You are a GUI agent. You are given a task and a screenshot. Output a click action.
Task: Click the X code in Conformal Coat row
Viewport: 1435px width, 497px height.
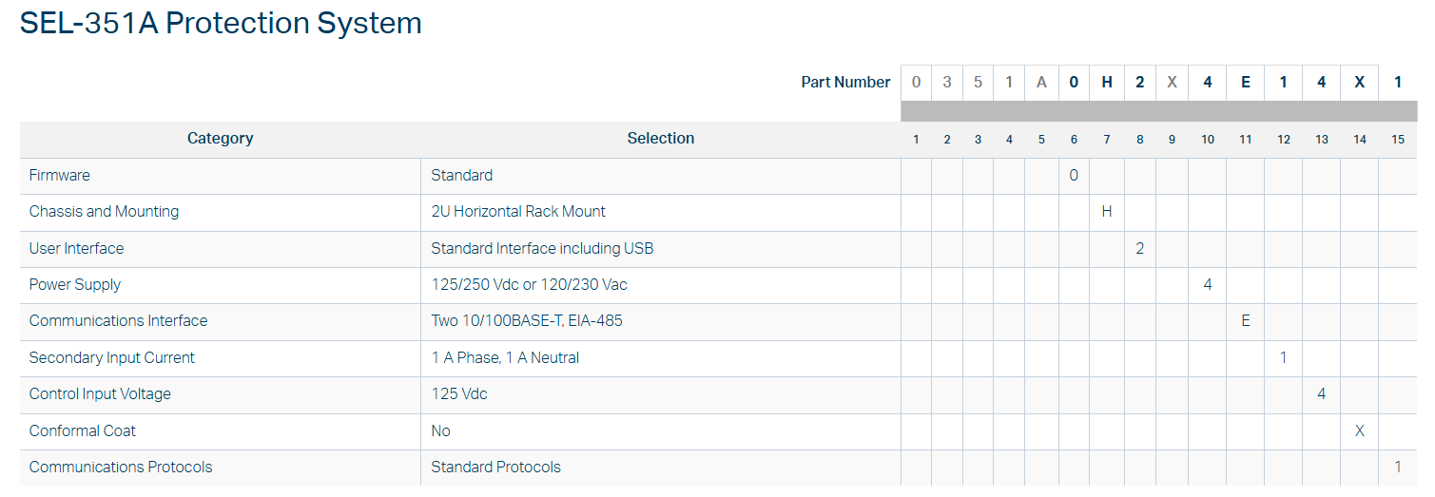[1360, 431]
